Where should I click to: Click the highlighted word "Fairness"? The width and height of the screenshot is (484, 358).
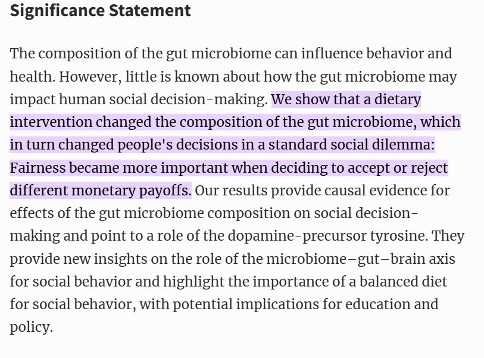[x=38, y=168]
